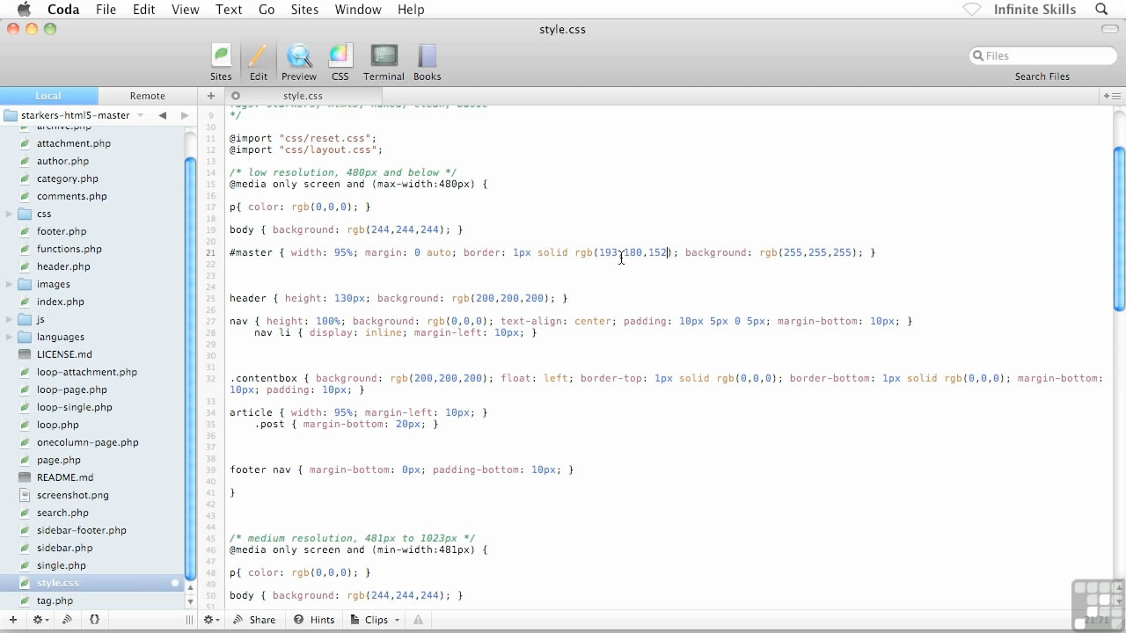Click the editor vertical scrollbar thumb
This screenshot has width=1126, height=633.
[1119, 229]
